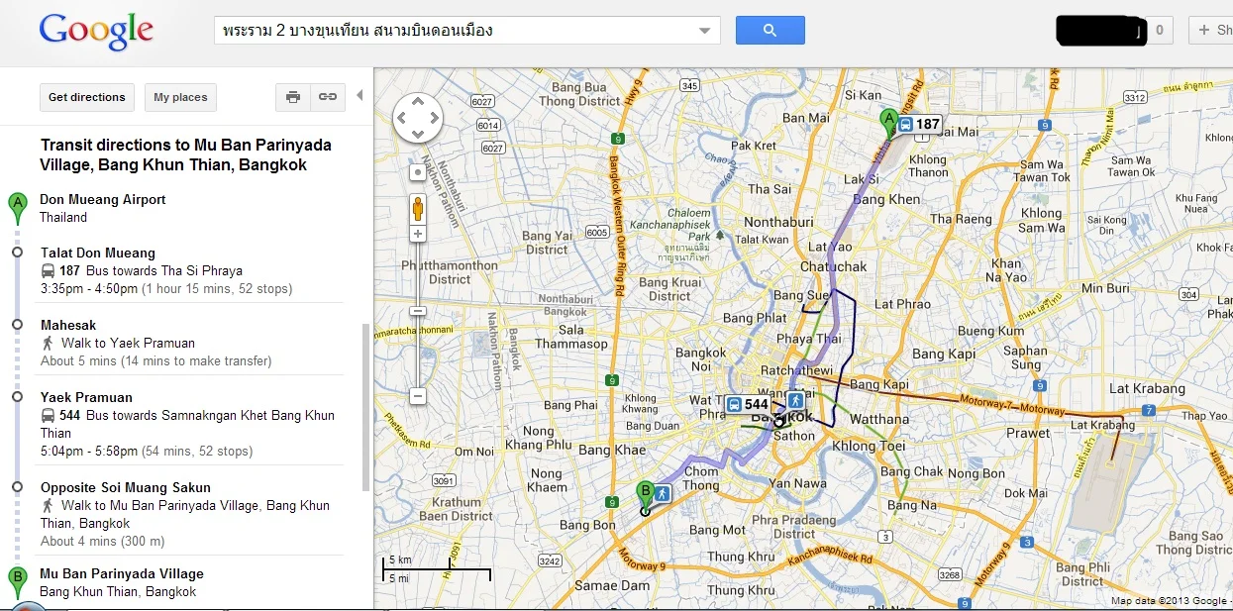Zoom in with the plus button
The height and width of the screenshot is (611, 1233).
click(x=418, y=234)
